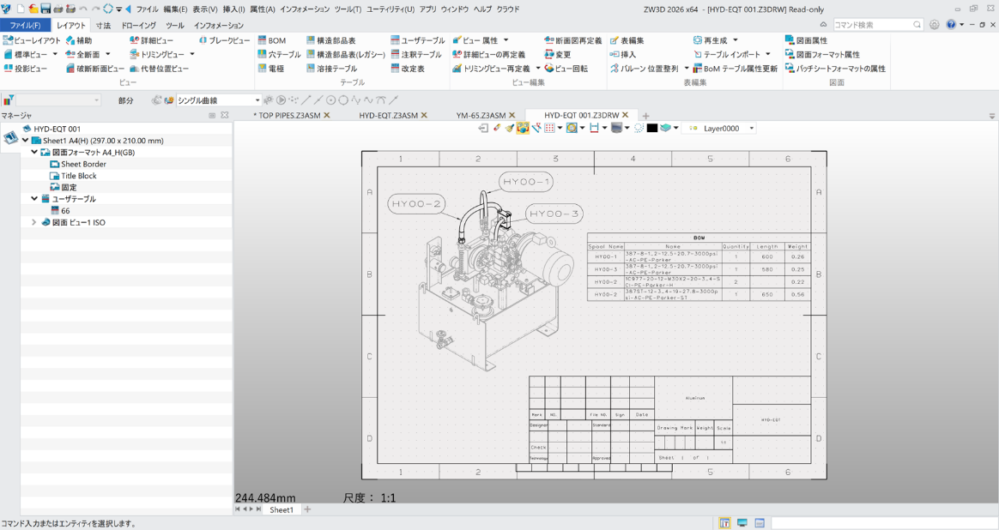Toggle shaded display mode above the drawing canvas
The height and width of the screenshot is (530, 999).
(615, 129)
